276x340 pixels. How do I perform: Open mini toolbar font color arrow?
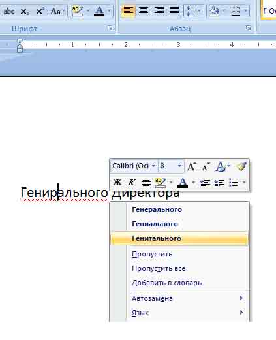[x=193, y=182]
